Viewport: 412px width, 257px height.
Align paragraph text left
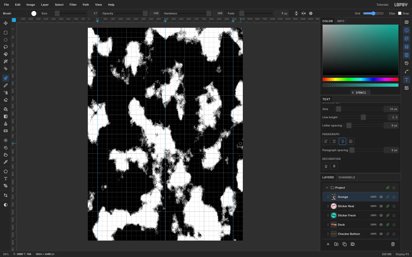[326, 141]
